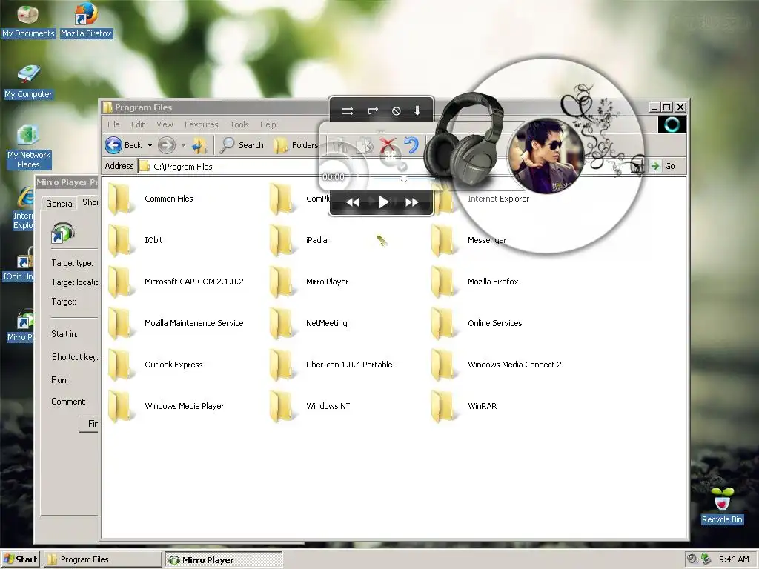Select the Online Services folder
759x569 pixels.
[477, 323]
